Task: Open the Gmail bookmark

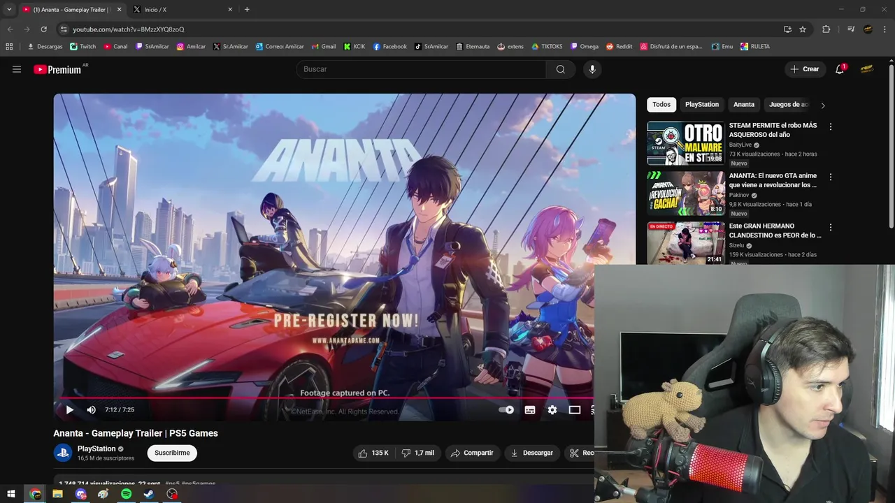Action: point(323,47)
